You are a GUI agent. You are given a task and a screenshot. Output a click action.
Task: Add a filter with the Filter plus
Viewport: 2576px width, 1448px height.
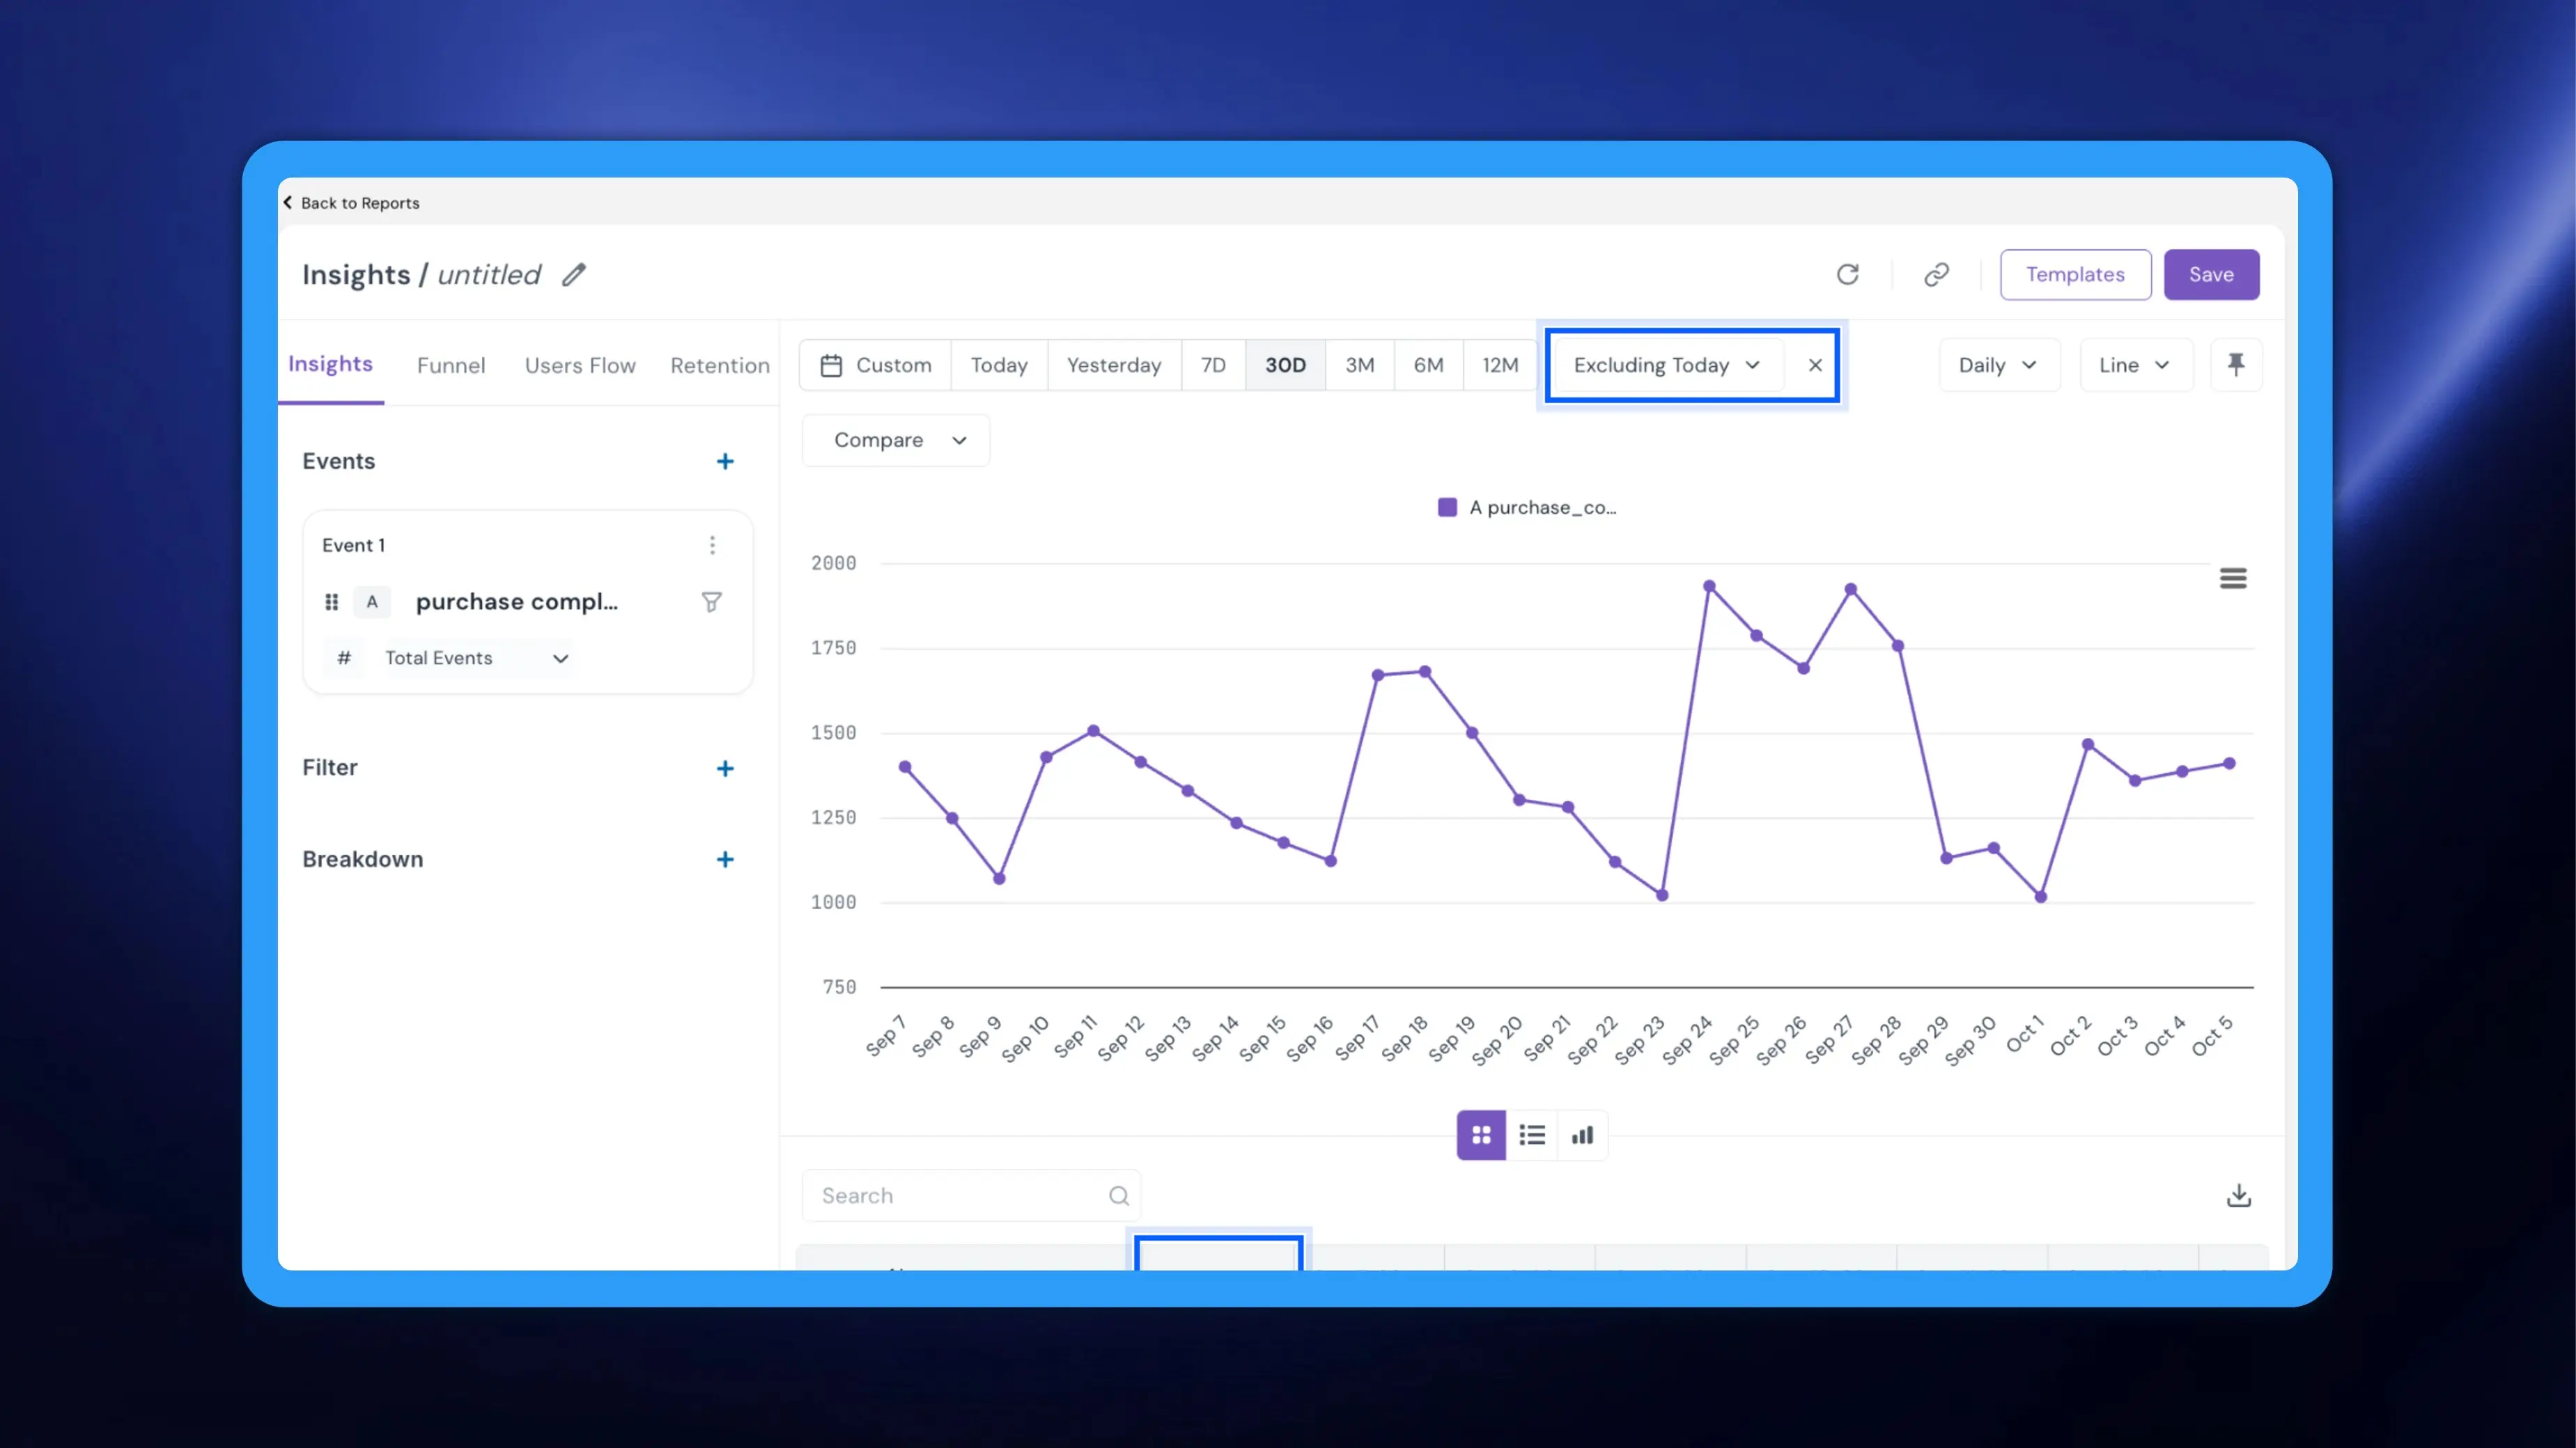pos(725,769)
